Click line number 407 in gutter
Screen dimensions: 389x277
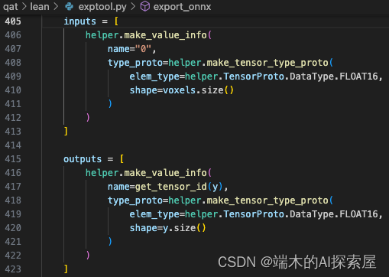tap(13, 49)
